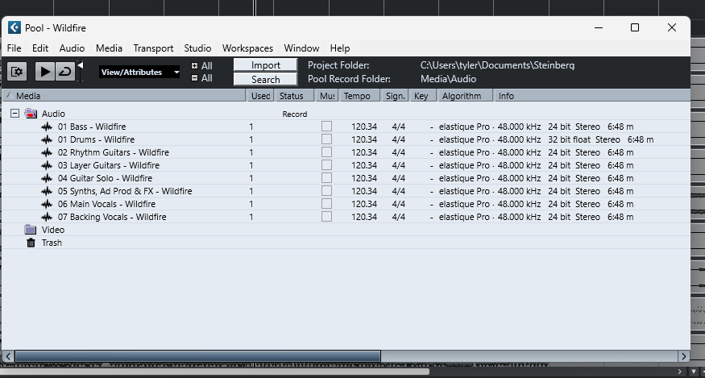
Task: Open algorithm dropdown for 06 Main Vocals
Action: (x=467, y=204)
